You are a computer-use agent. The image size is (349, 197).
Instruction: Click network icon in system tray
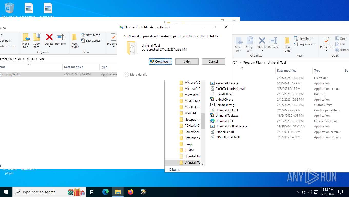pyautogui.click(x=316, y=192)
